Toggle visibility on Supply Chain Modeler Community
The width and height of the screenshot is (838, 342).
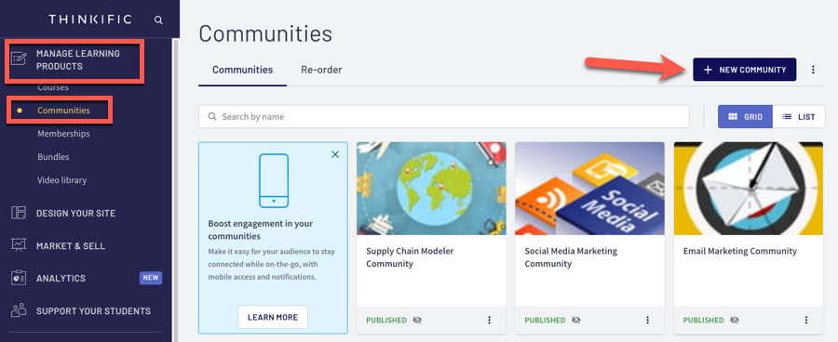tap(417, 320)
